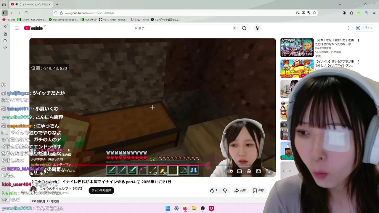This screenshot has height=213, width=379.
Task: Like the video with thumbs up
Action: pyautogui.click(x=214, y=191)
